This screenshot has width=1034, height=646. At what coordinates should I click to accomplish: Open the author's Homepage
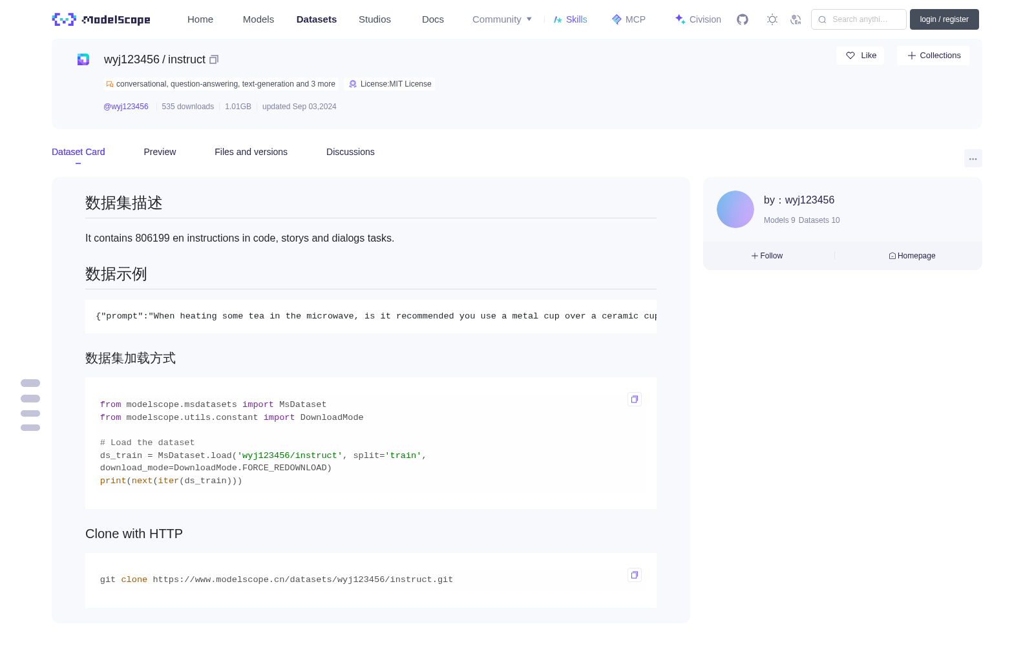click(x=912, y=256)
